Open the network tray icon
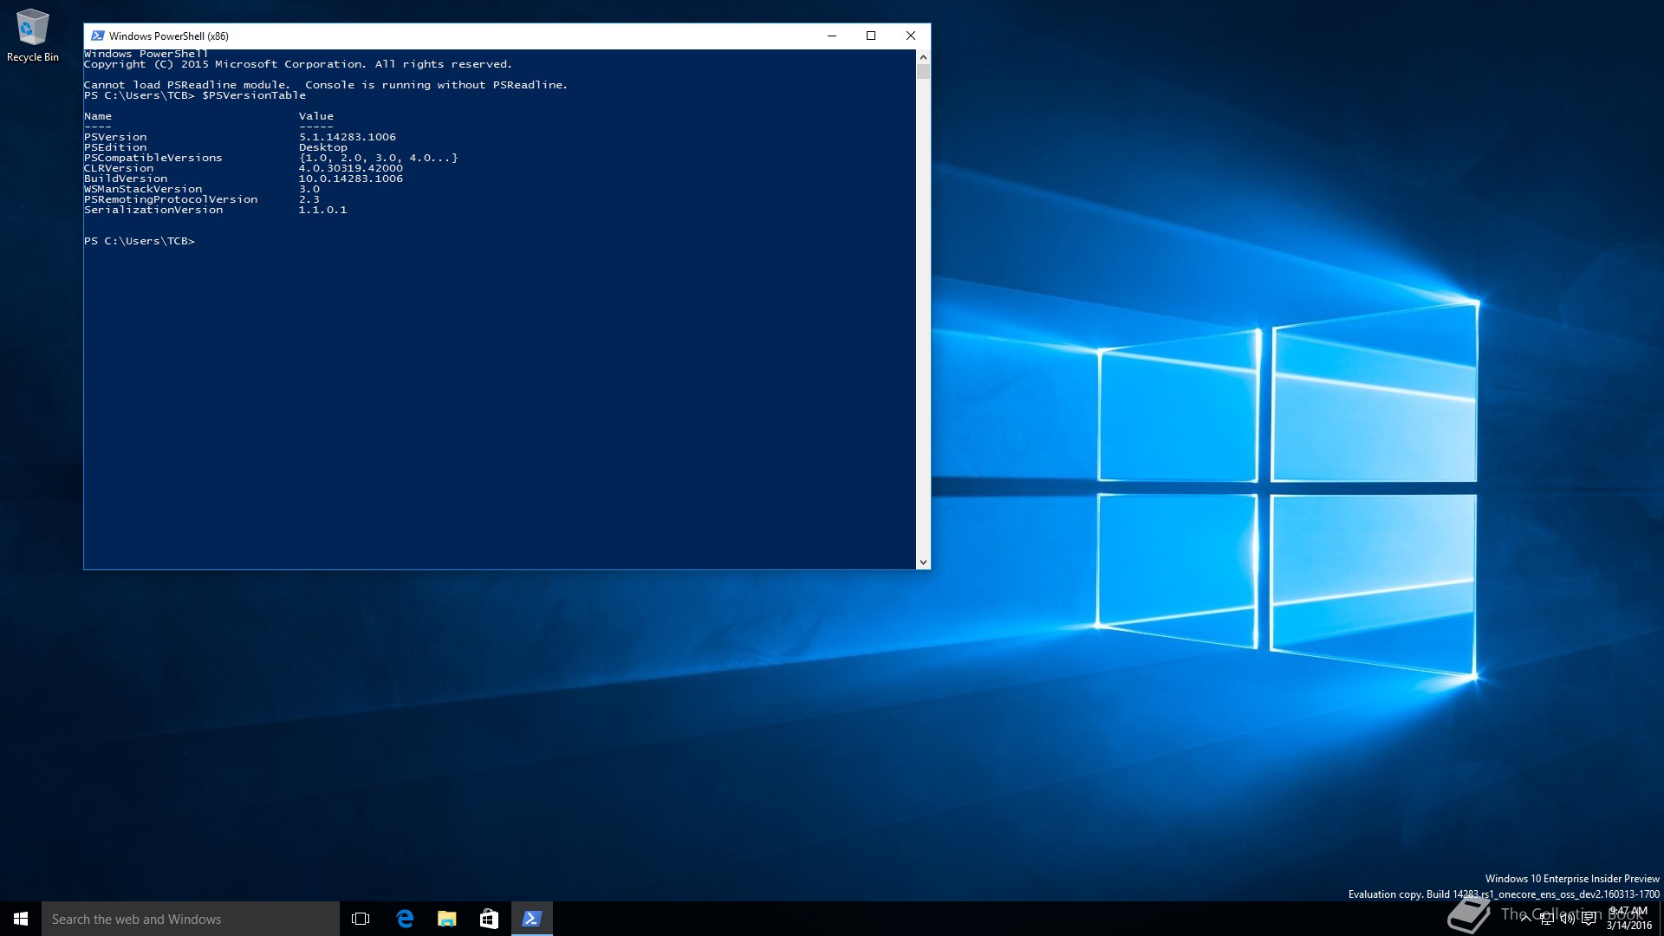Screen dimensions: 1664x936 click(1546, 920)
